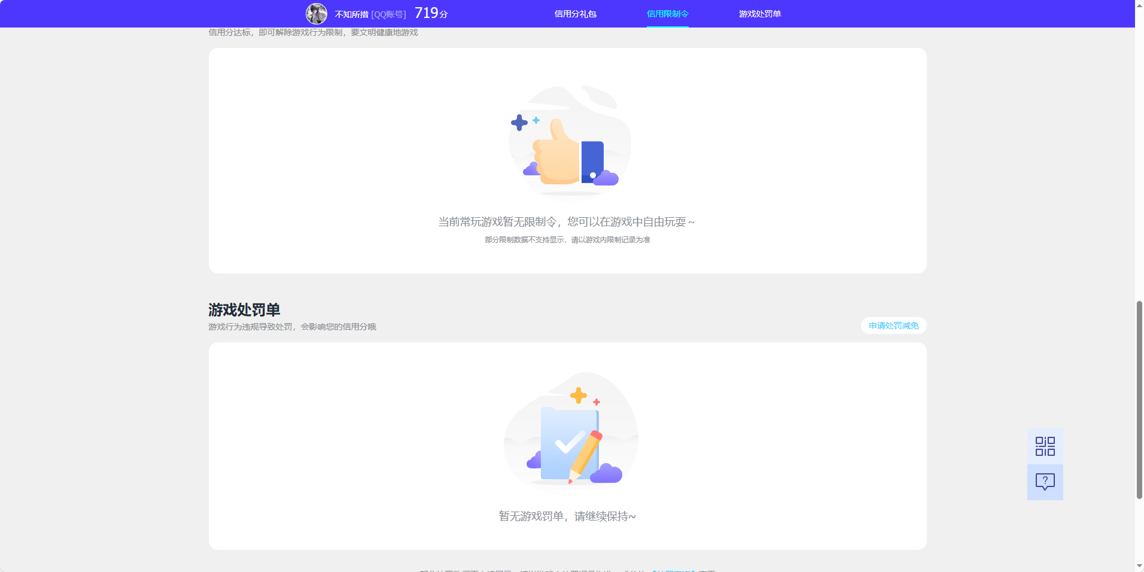Click the text 暂无游戏罚单，请继续保持

[x=567, y=516]
